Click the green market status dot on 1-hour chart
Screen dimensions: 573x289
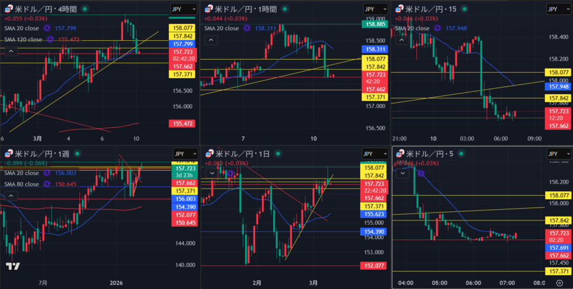tap(284, 9)
